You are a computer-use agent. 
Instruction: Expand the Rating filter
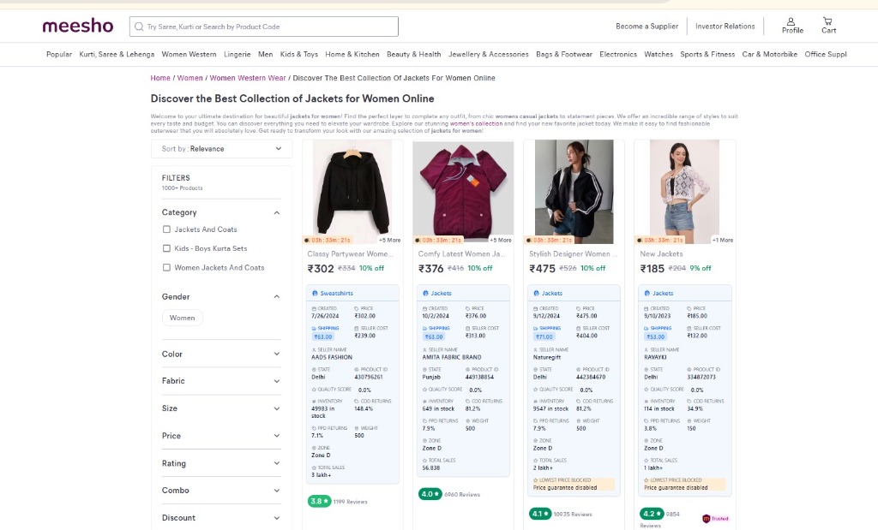[x=221, y=463]
